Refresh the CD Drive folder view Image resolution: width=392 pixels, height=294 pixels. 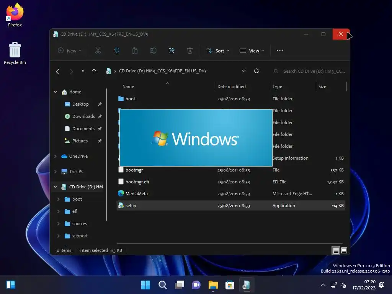(256, 71)
